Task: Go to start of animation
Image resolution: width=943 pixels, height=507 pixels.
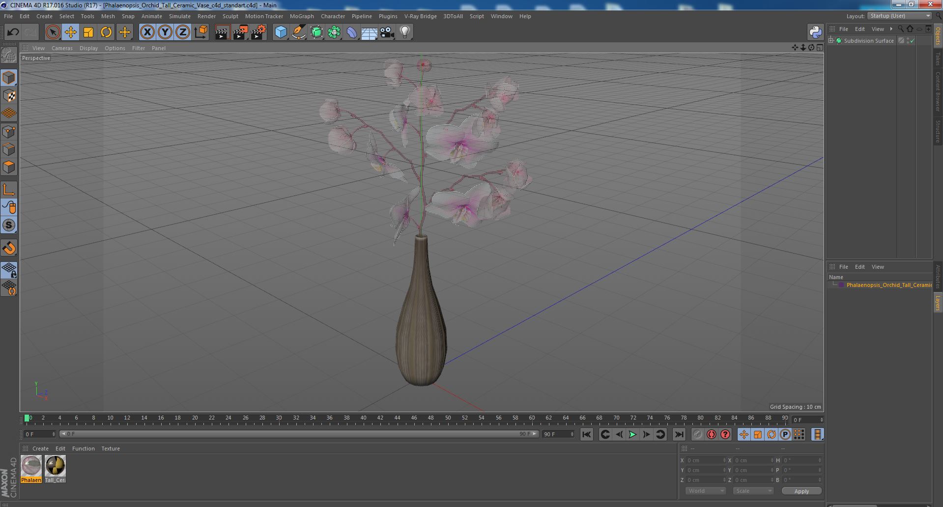Action: click(x=586, y=434)
